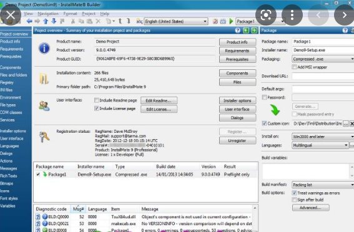The height and width of the screenshot is (232, 354).
Task: Select Registry in the sidebar
Action: (x=7, y=82)
